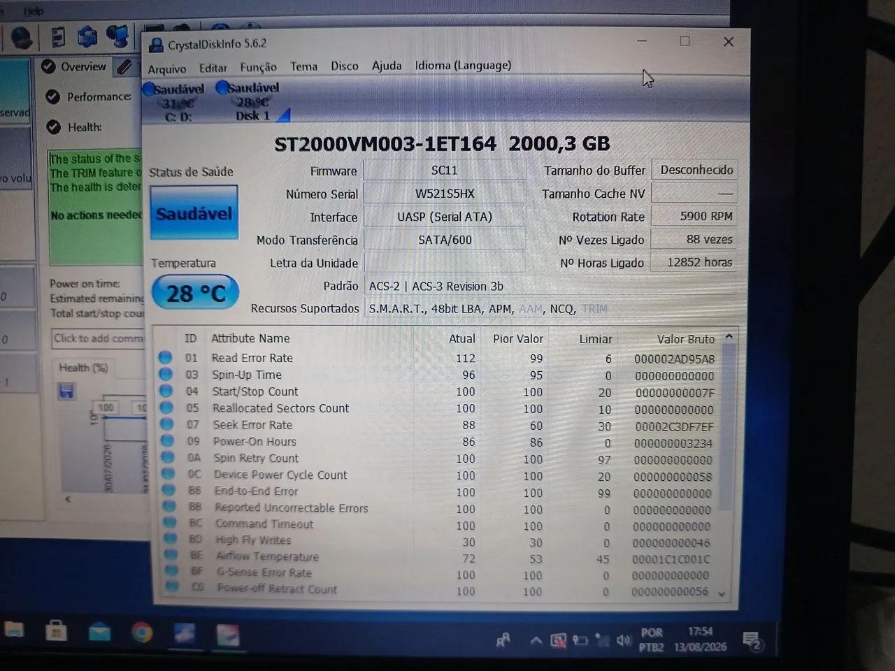
Task: Click the status circle for Spin-Up Time
Action: coord(166,374)
